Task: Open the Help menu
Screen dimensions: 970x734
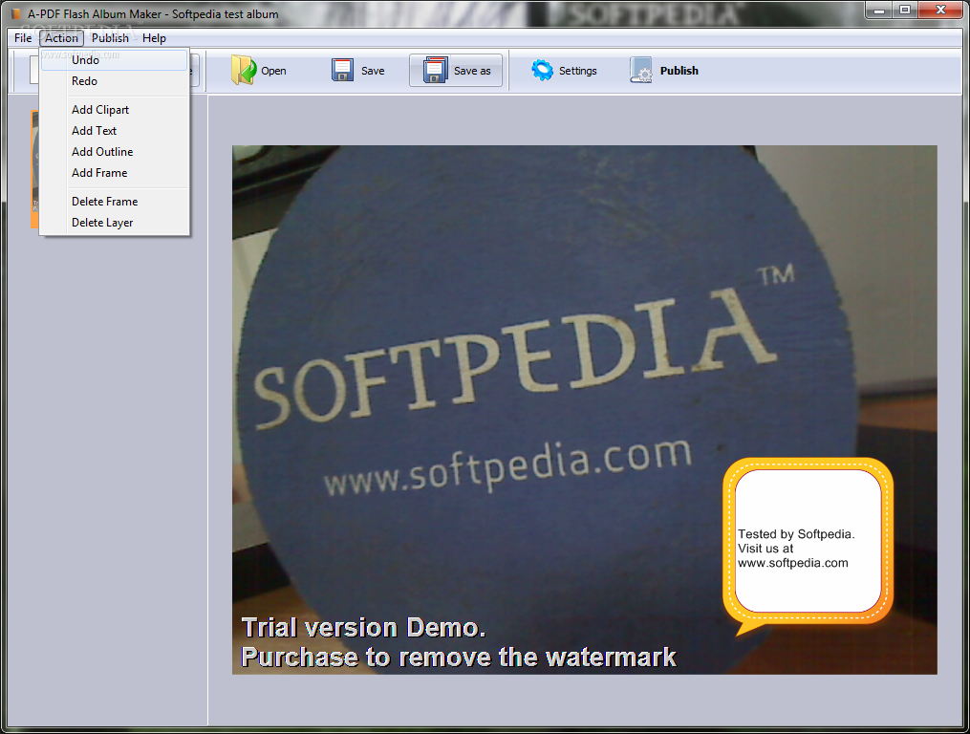Action: (154, 38)
